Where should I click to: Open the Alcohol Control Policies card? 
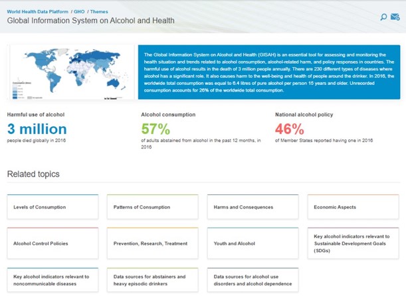[x=52, y=244]
